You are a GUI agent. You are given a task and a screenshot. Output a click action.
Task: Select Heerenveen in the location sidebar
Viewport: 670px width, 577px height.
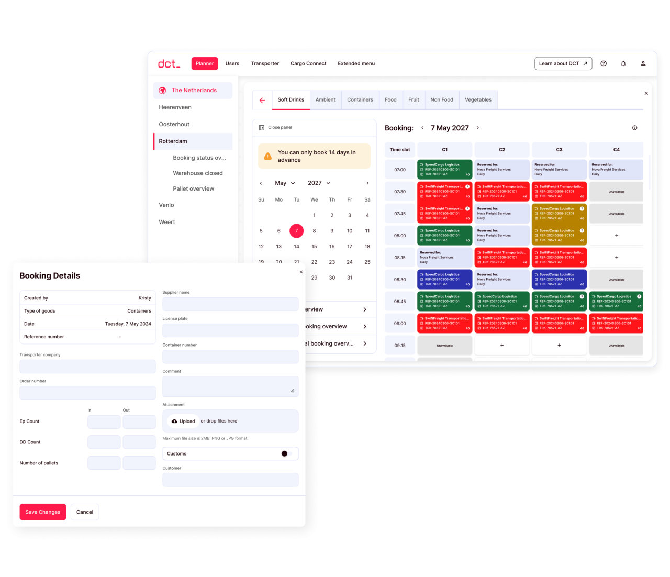175,107
